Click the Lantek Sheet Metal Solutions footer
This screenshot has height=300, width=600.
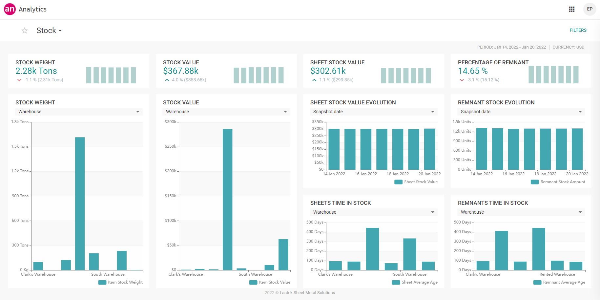300,293
